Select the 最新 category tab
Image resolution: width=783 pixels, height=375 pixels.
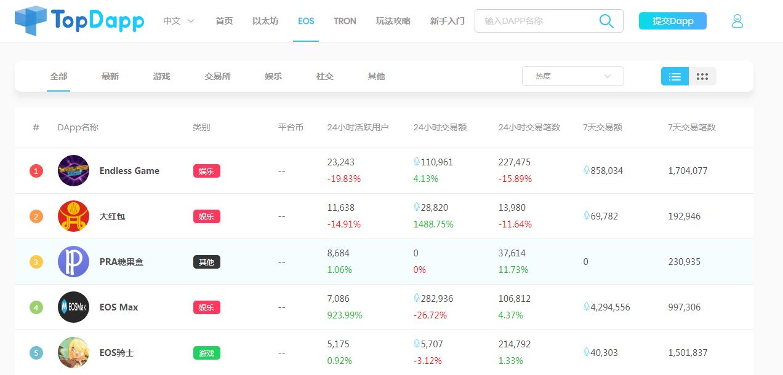pyautogui.click(x=110, y=76)
